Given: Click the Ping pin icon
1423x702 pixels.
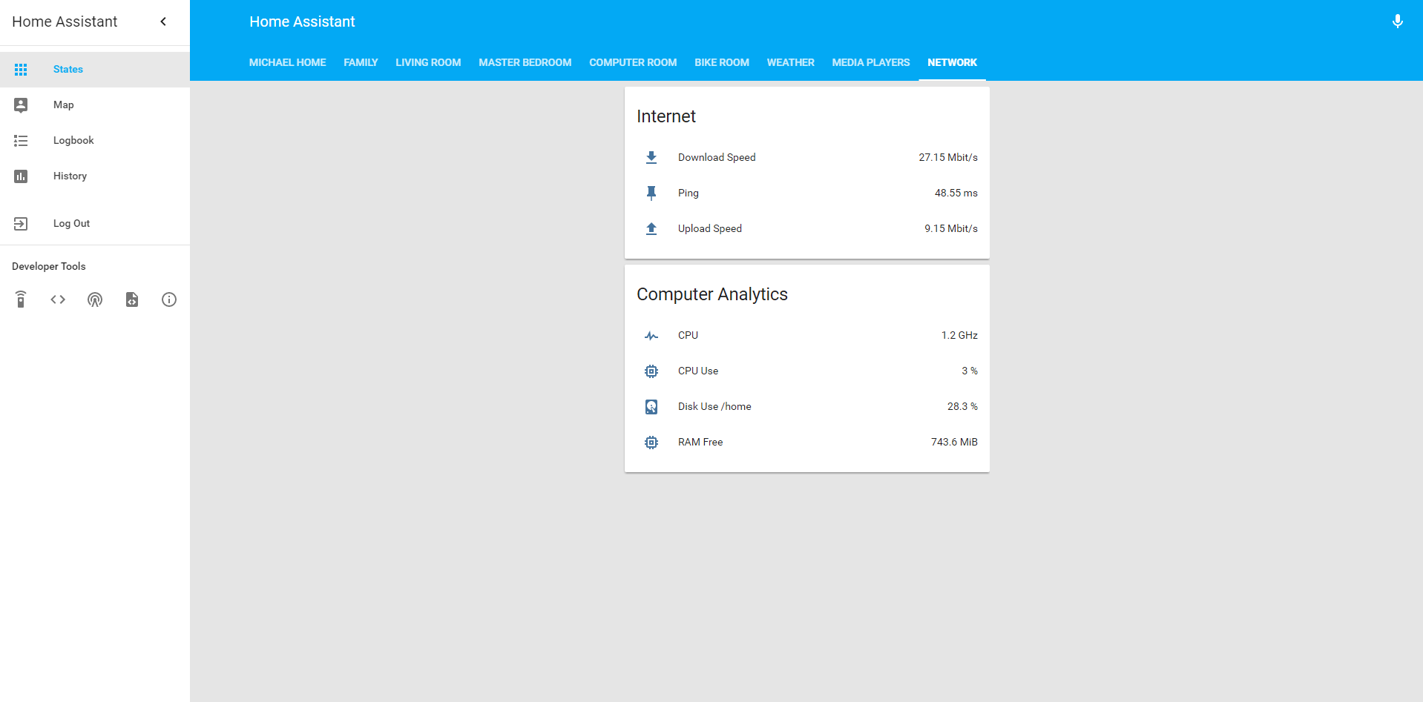Looking at the screenshot, I should tap(651, 193).
